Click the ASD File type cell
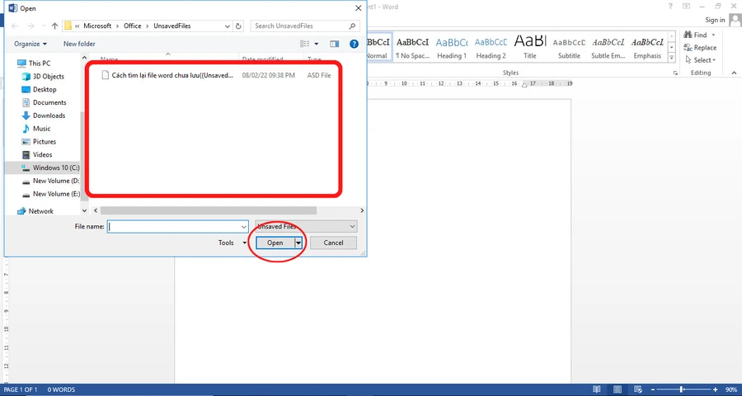 coord(319,75)
